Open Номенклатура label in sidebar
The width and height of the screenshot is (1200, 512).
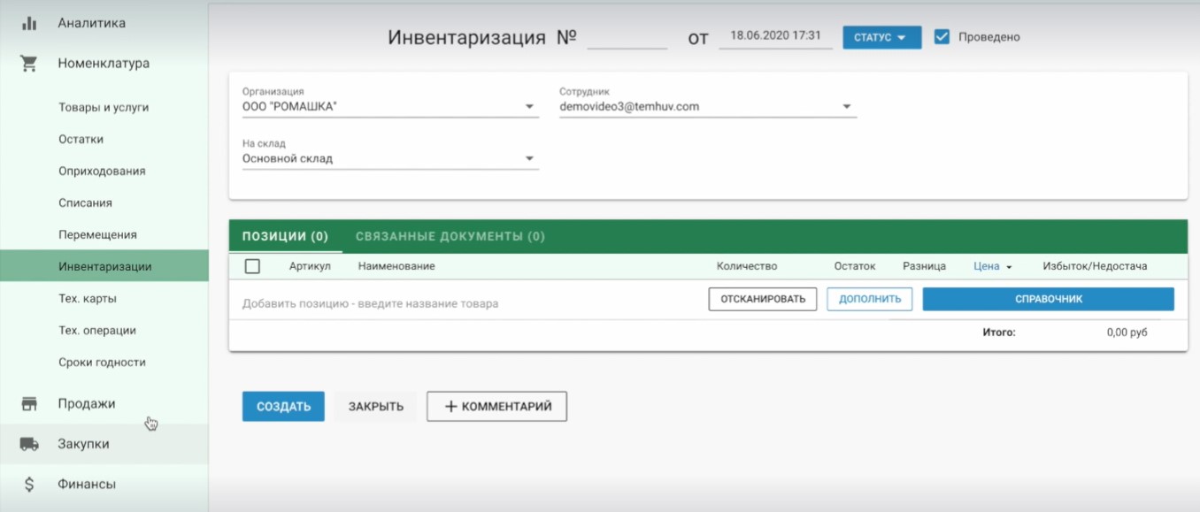(104, 64)
